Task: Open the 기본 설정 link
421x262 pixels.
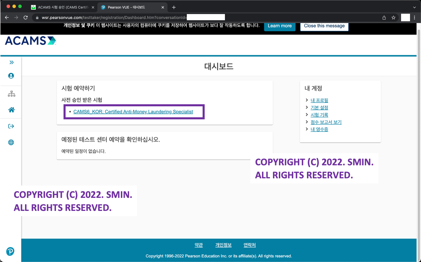Action: point(319,108)
